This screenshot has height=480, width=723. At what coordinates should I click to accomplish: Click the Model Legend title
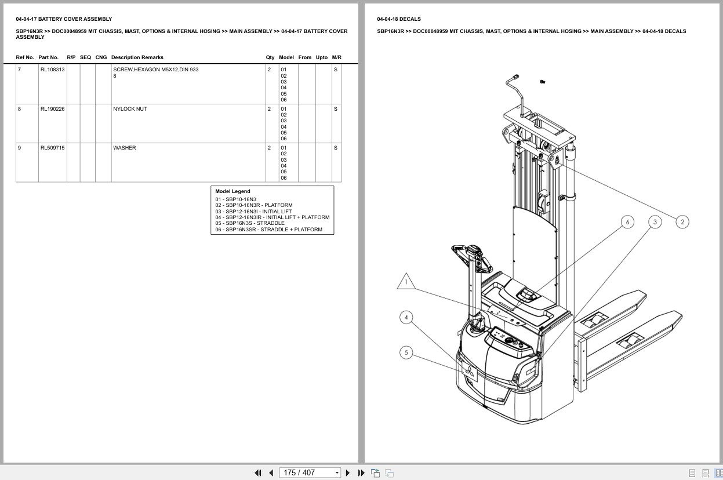(x=232, y=191)
